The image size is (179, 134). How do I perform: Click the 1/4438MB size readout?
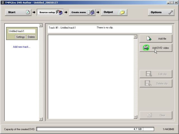(x=168, y=129)
